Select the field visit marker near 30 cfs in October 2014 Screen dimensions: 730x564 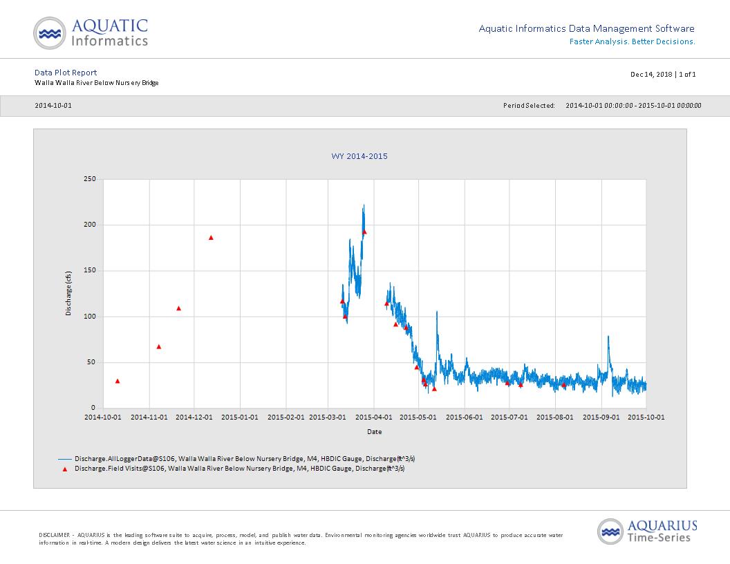coord(118,381)
